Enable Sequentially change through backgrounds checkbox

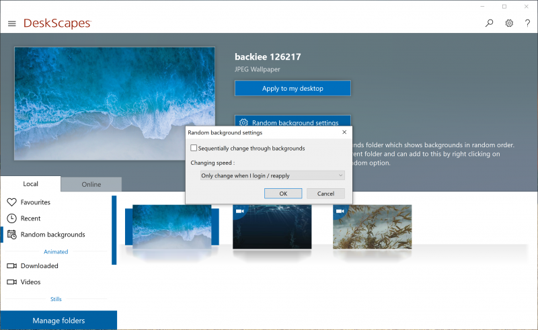coord(194,148)
